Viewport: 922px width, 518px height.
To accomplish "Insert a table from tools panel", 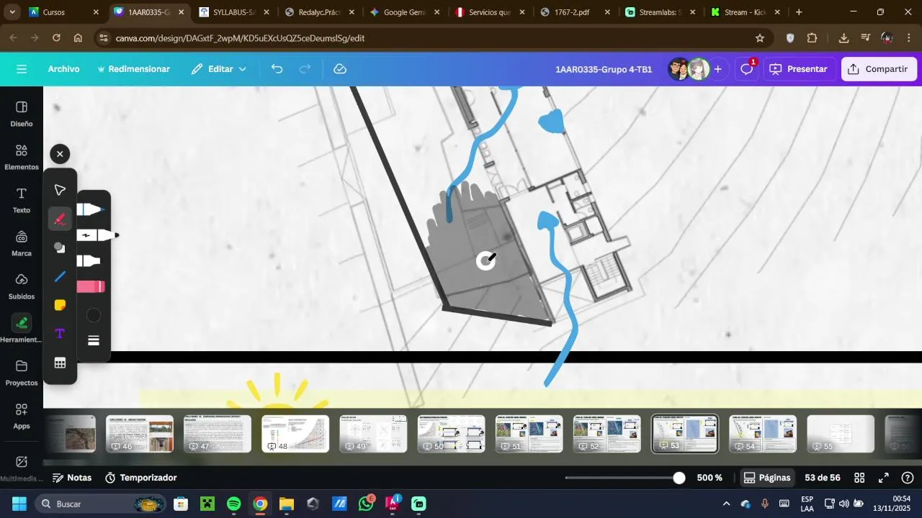I will tap(60, 363).
